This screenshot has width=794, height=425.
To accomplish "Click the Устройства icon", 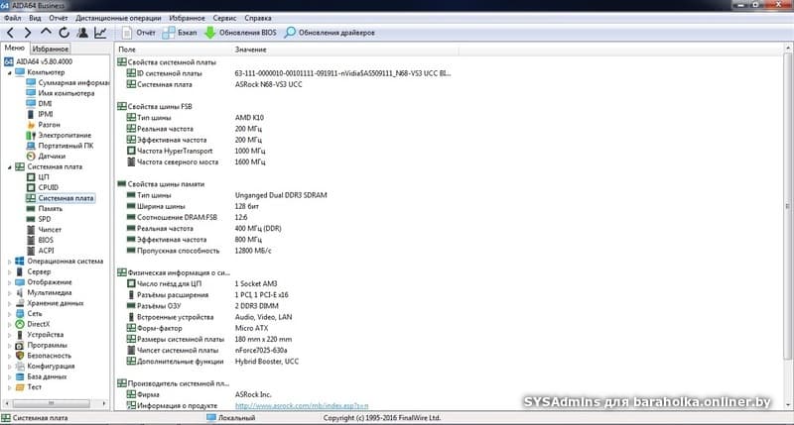I will point(20,335).
